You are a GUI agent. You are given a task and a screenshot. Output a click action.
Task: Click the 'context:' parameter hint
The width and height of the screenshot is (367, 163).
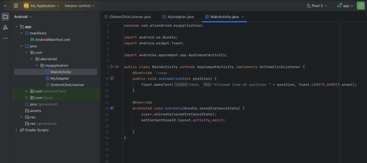182,85
